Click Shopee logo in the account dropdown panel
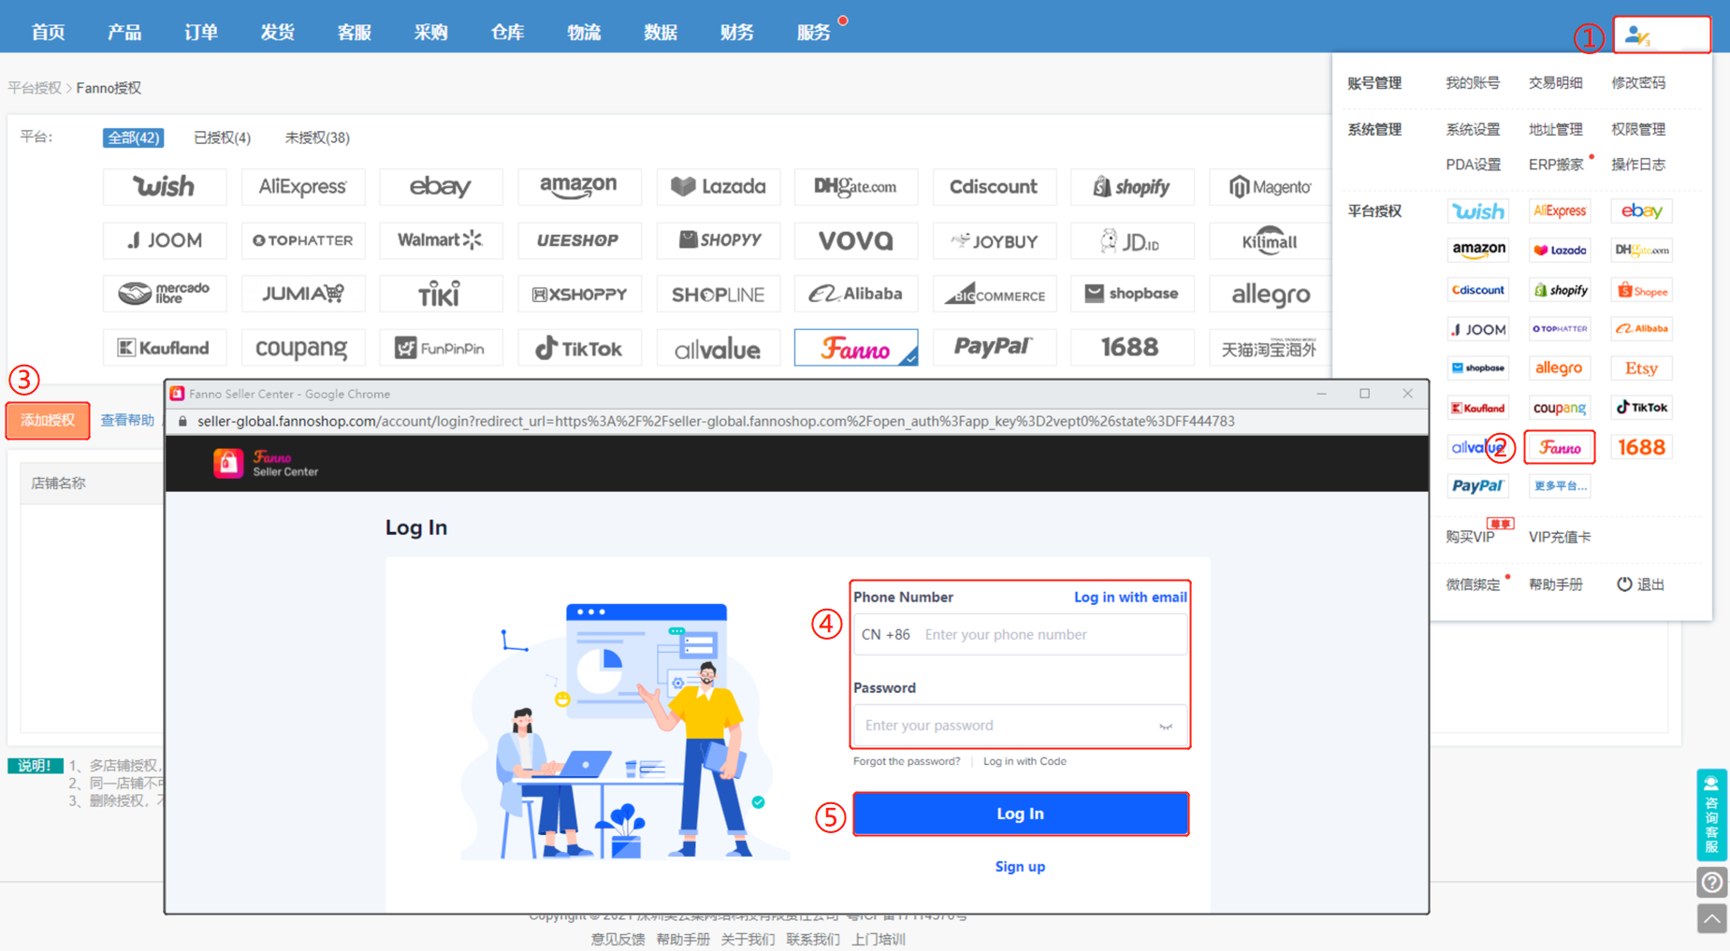Image resolution: width=1730 pixels, height=951 pixels. tap(1641, 291)
